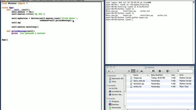Click 'App()' line in editor
This screenshot has height=110, width=196.
point(5,40)
